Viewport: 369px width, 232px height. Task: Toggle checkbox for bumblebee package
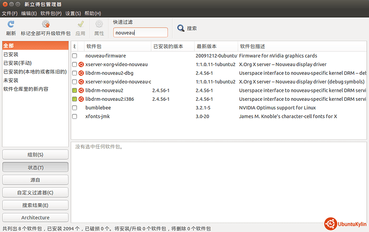(x=75, y=108)
